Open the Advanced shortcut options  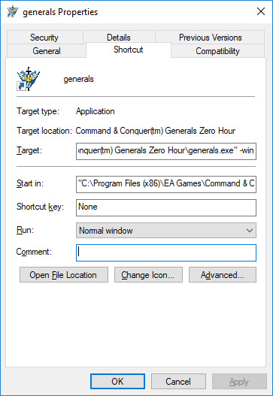click(223, 275)
